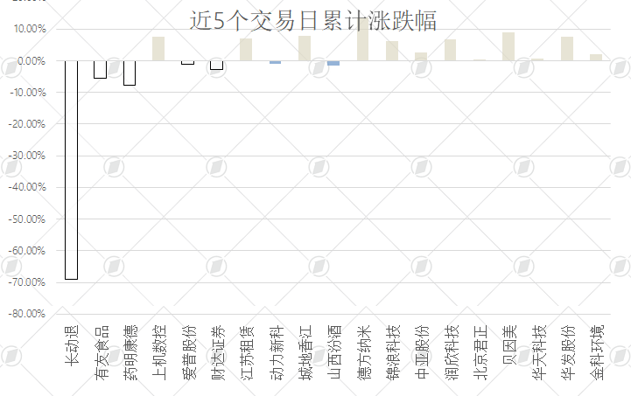Select the 中亚股份 bar

coord(421,57)
